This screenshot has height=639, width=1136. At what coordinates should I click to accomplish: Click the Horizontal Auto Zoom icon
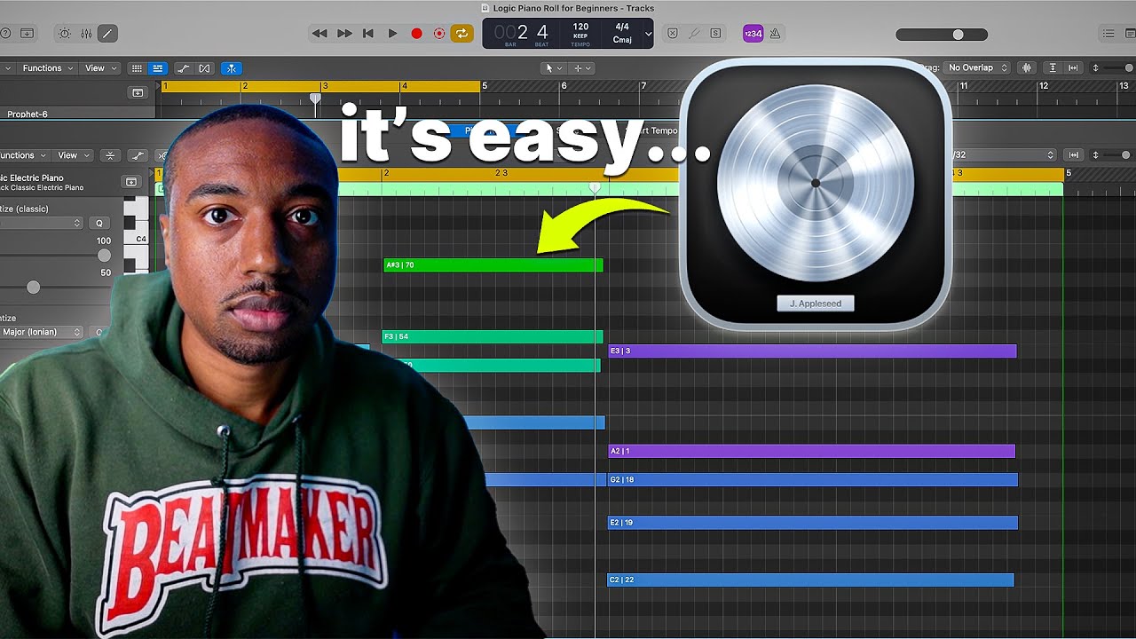pos(1073,68)
